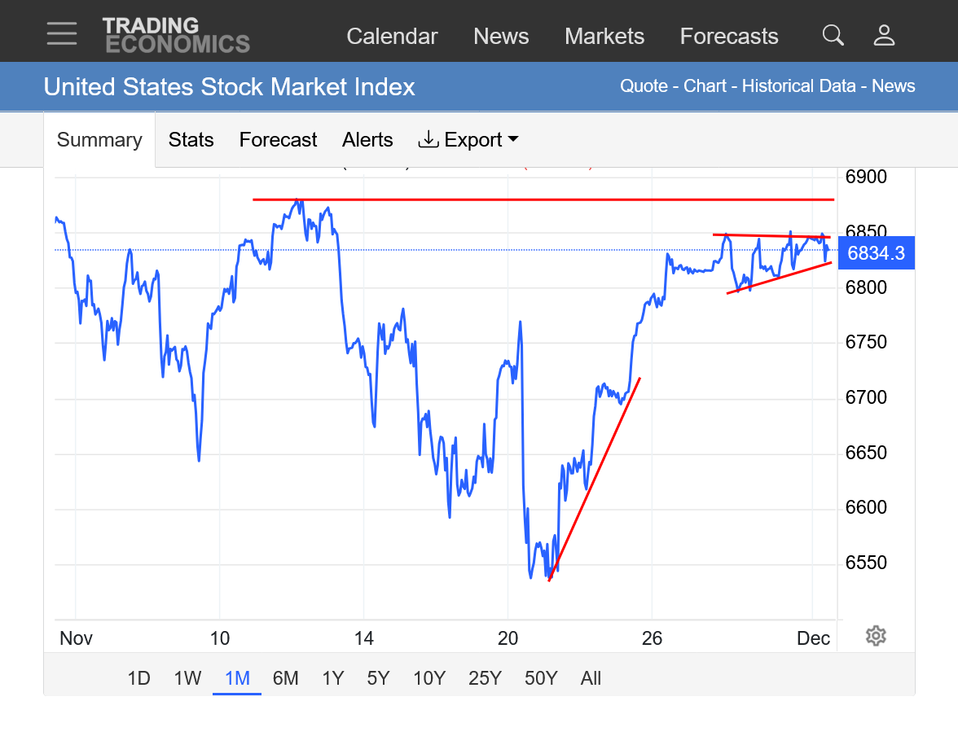Switch to the Stats tab
Image resolution: width=958 pixels, height=745 pixels.
tap(191, 140)
